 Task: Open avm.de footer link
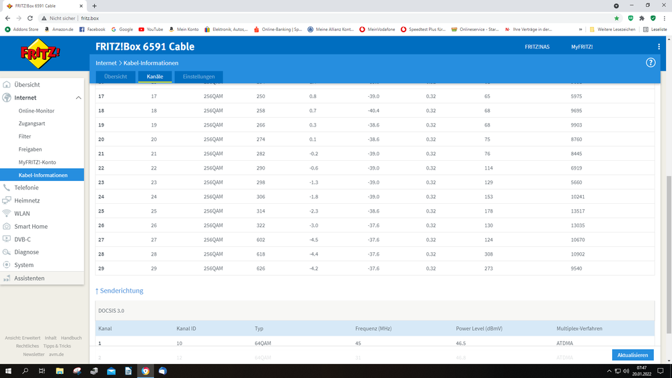coord(56,354)
